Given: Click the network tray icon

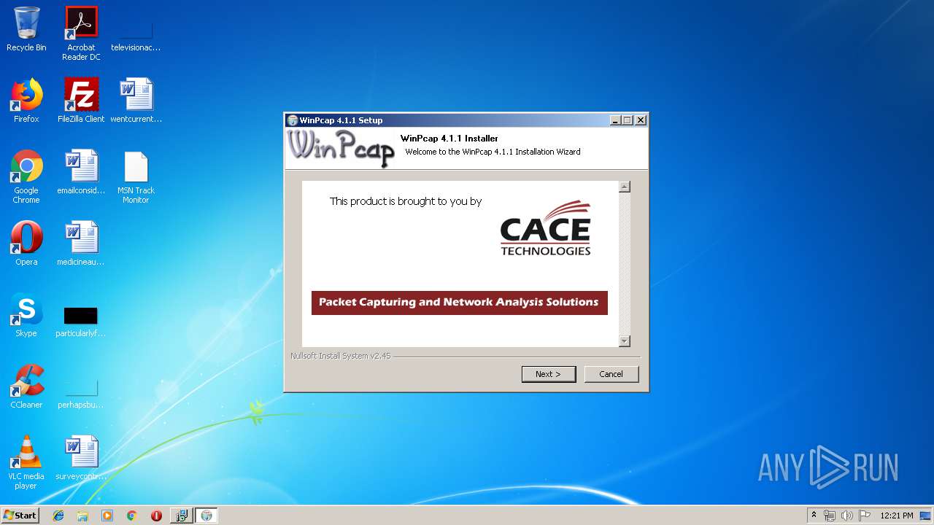Looking at the screenshot, I should (830, 516).
